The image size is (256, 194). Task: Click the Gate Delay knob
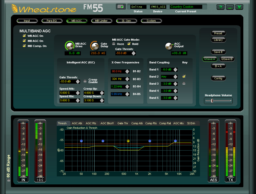pos(95,46)
